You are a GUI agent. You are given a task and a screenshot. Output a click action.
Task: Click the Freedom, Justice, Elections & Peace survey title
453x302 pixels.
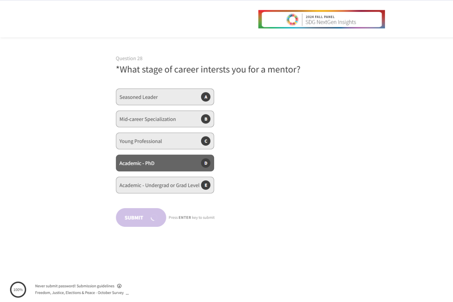pos(79,293)
